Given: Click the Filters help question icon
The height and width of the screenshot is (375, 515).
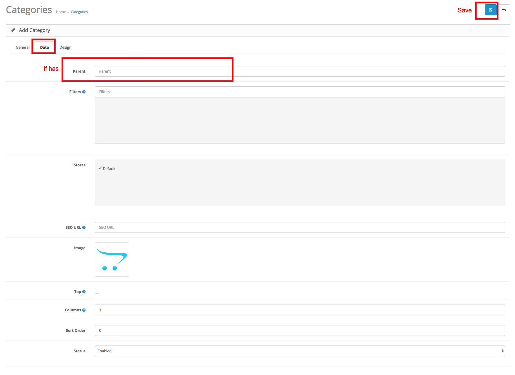Looking at the screenshot, I should [84, 92].
